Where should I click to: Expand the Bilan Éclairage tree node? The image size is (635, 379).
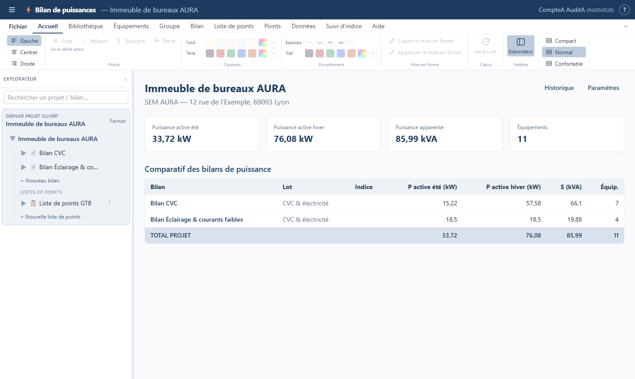(x=24, y=167)
